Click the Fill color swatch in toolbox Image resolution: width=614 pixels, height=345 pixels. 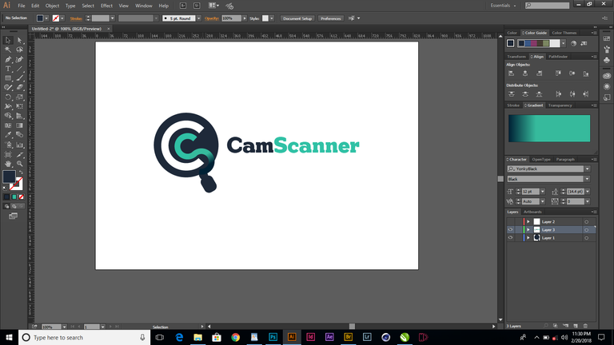click(9, 176)
